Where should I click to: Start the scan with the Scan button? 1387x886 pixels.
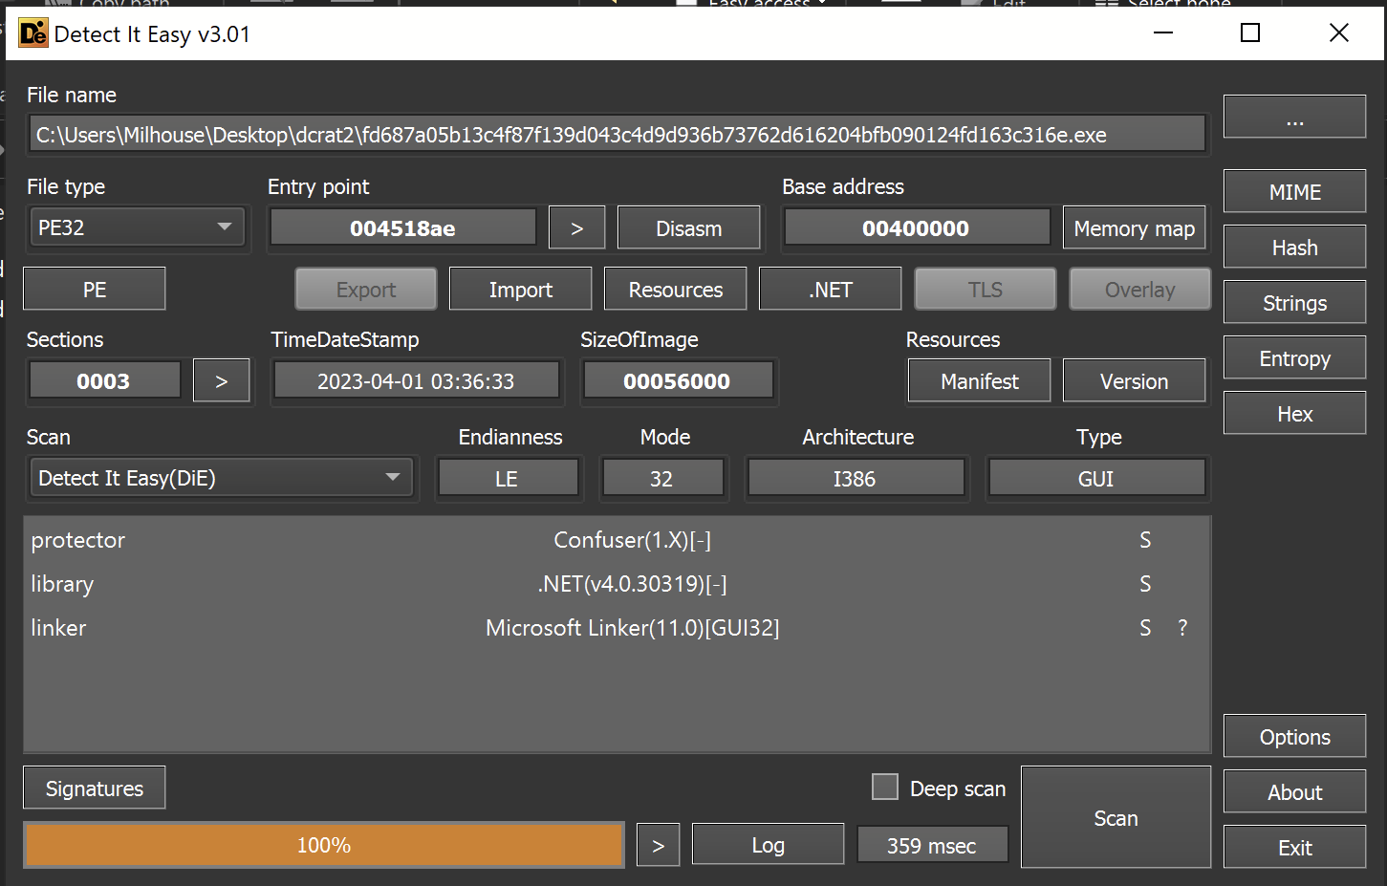pyautogui.click(x=1116, y=818)
